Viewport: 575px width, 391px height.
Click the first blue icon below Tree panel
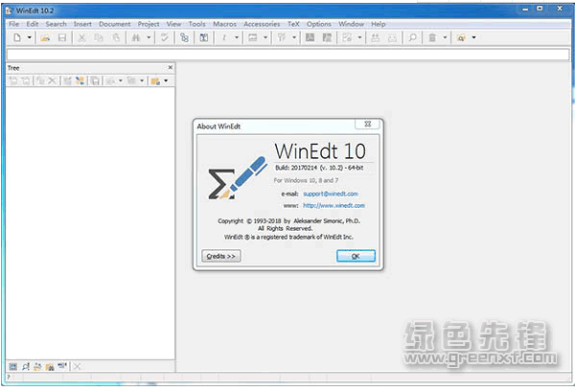13,366
